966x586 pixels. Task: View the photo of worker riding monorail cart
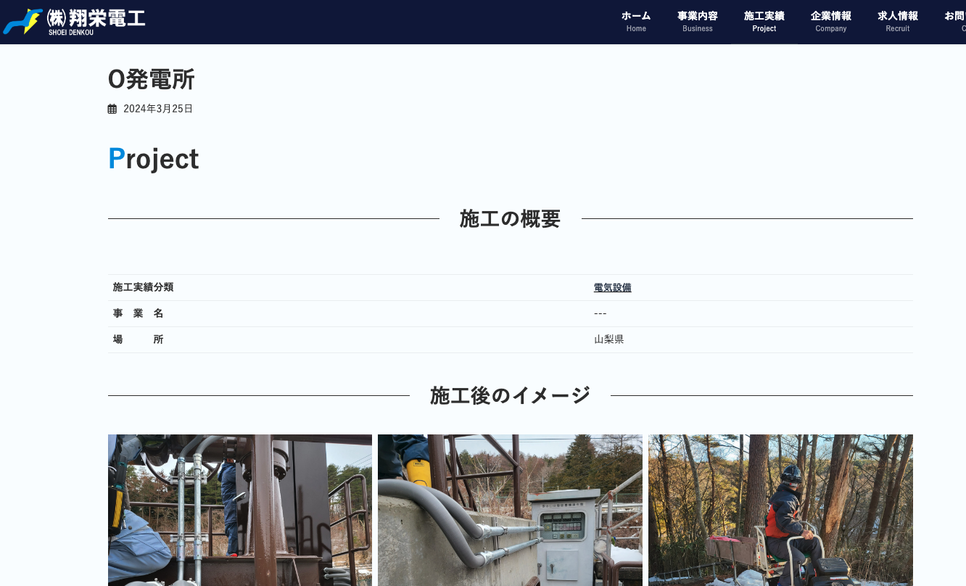click(x=780, y=510)
